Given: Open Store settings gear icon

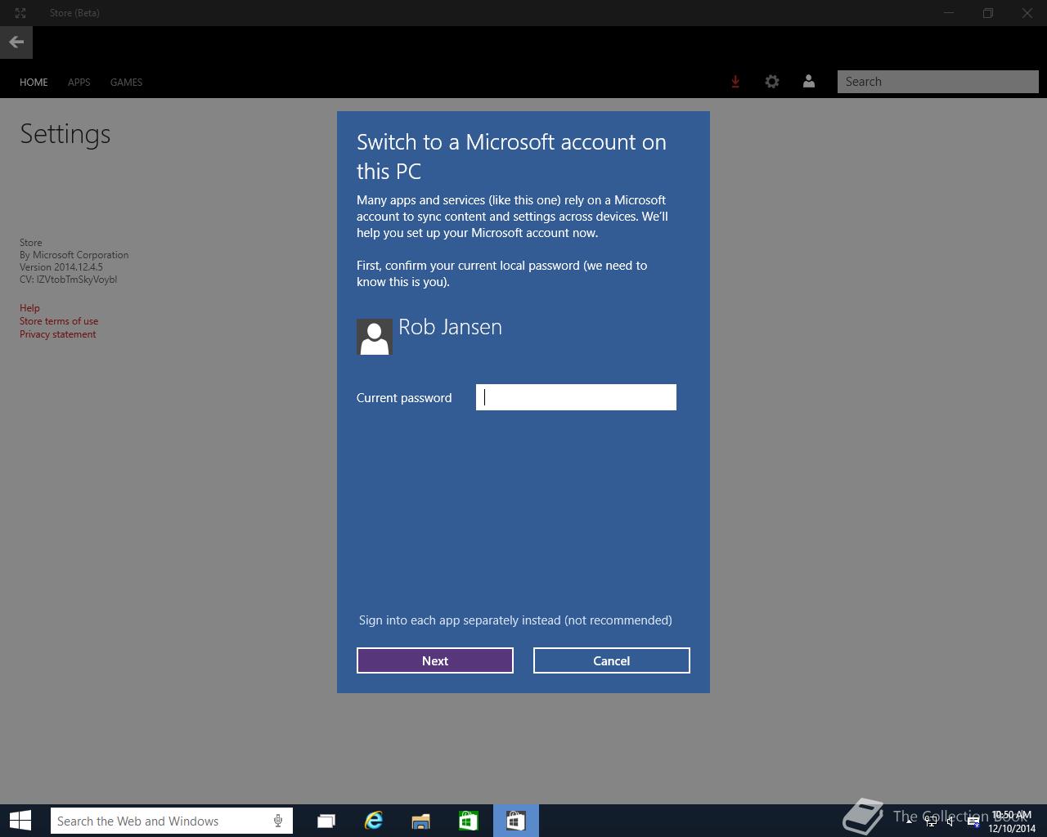Looking at the screenshot, I should (772, 82).
